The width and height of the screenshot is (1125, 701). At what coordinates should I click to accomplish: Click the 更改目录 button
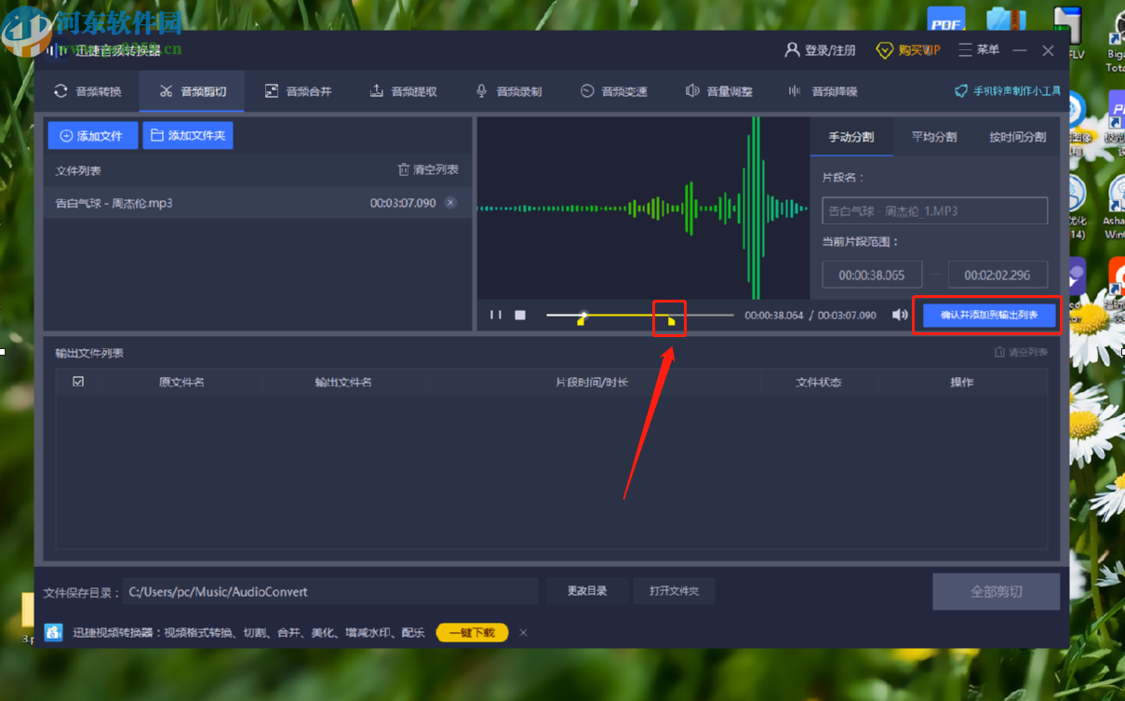point(587,591)
